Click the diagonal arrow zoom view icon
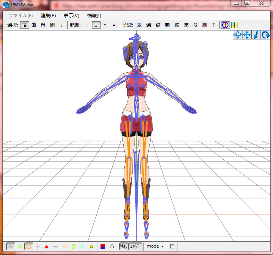Viewport: 273px width, 255px height. [256, 35]
